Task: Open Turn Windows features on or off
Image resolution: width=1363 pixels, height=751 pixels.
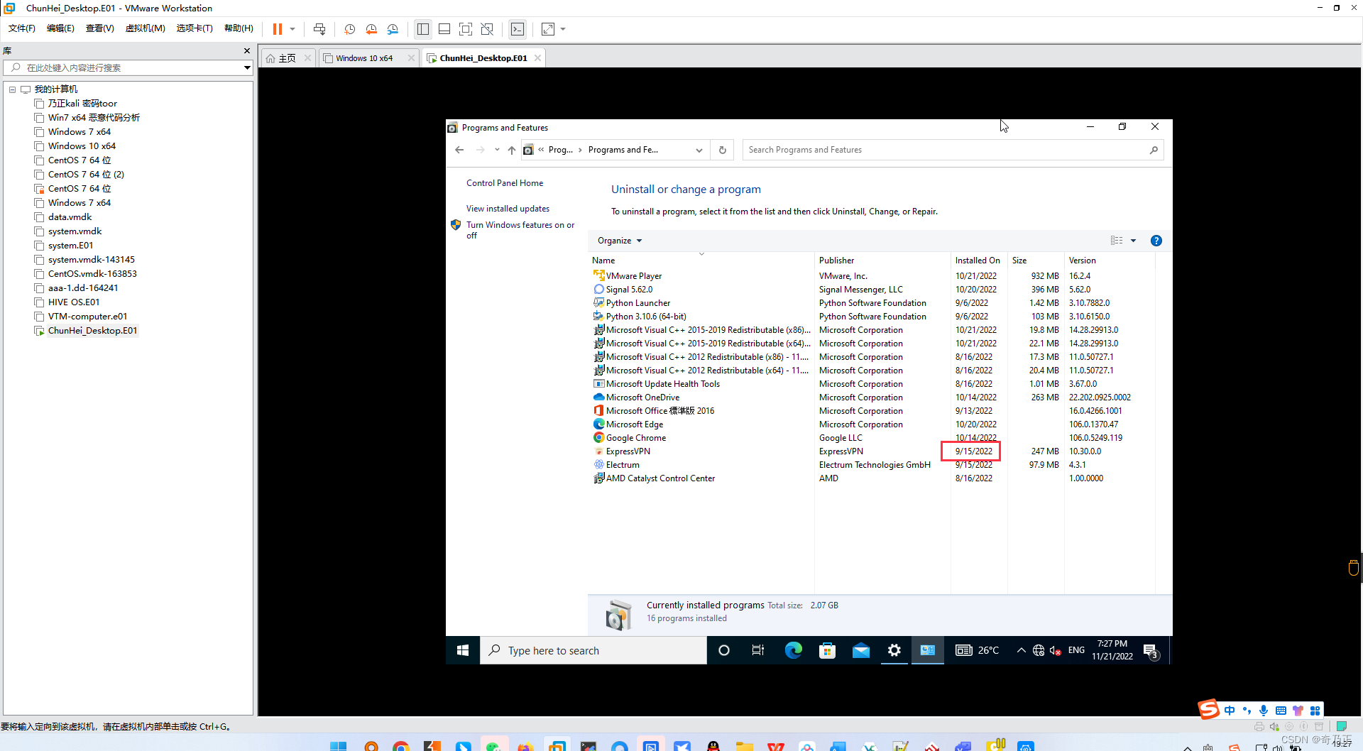Action: click(x=520, y=230)
